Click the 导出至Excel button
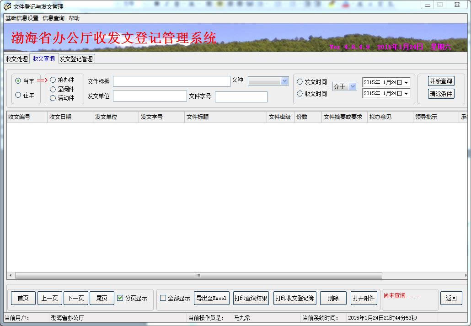This screenshot has height=326, width=471. [211, 298]
